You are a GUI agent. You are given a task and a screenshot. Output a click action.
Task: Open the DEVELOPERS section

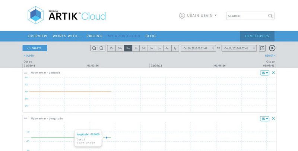click(257, 36)
